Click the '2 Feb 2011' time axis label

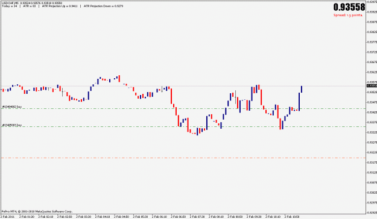pyautogui.click(x=7, y=217)
